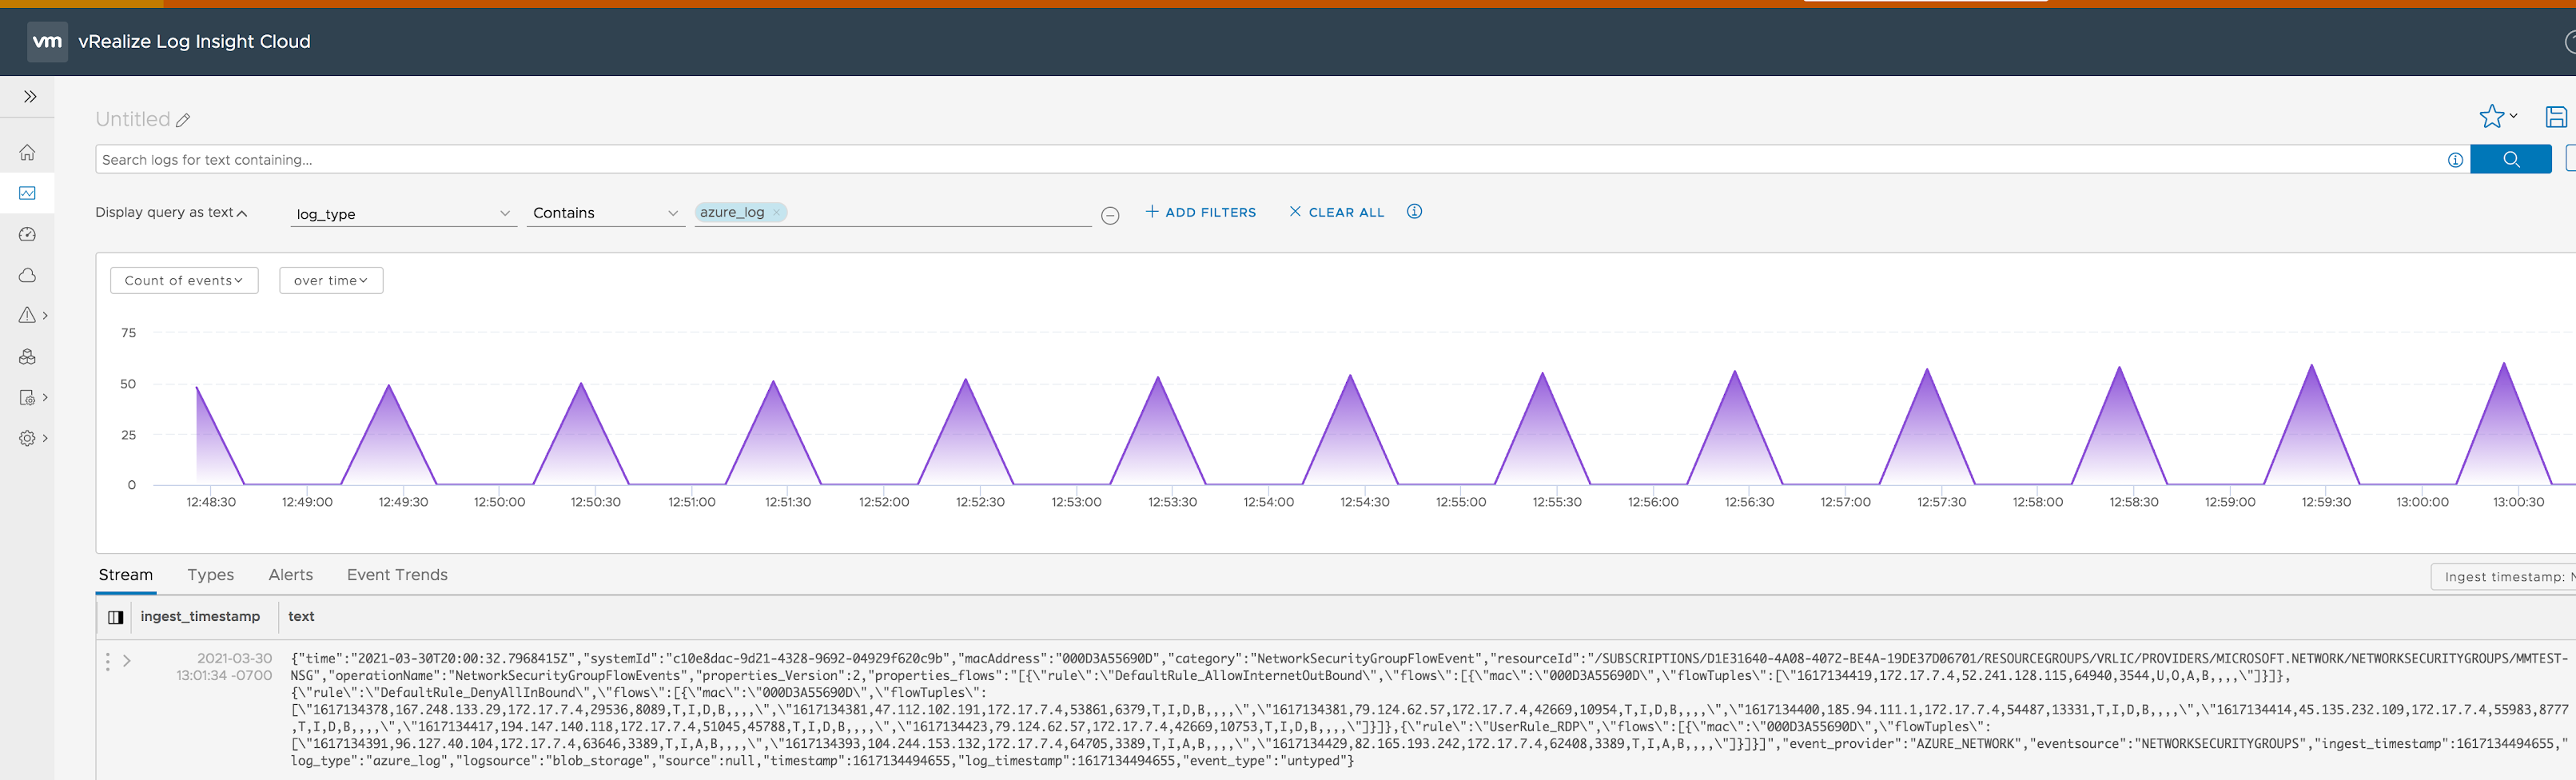Open the Ingest timestamp sort dropdown
Screen dimensions: 2576x780
2503,576
